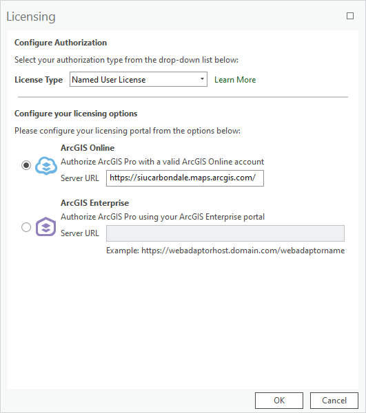
Task: Click the Authorize with ArcGIS Online account text
Action: click(x=162, y=162)
